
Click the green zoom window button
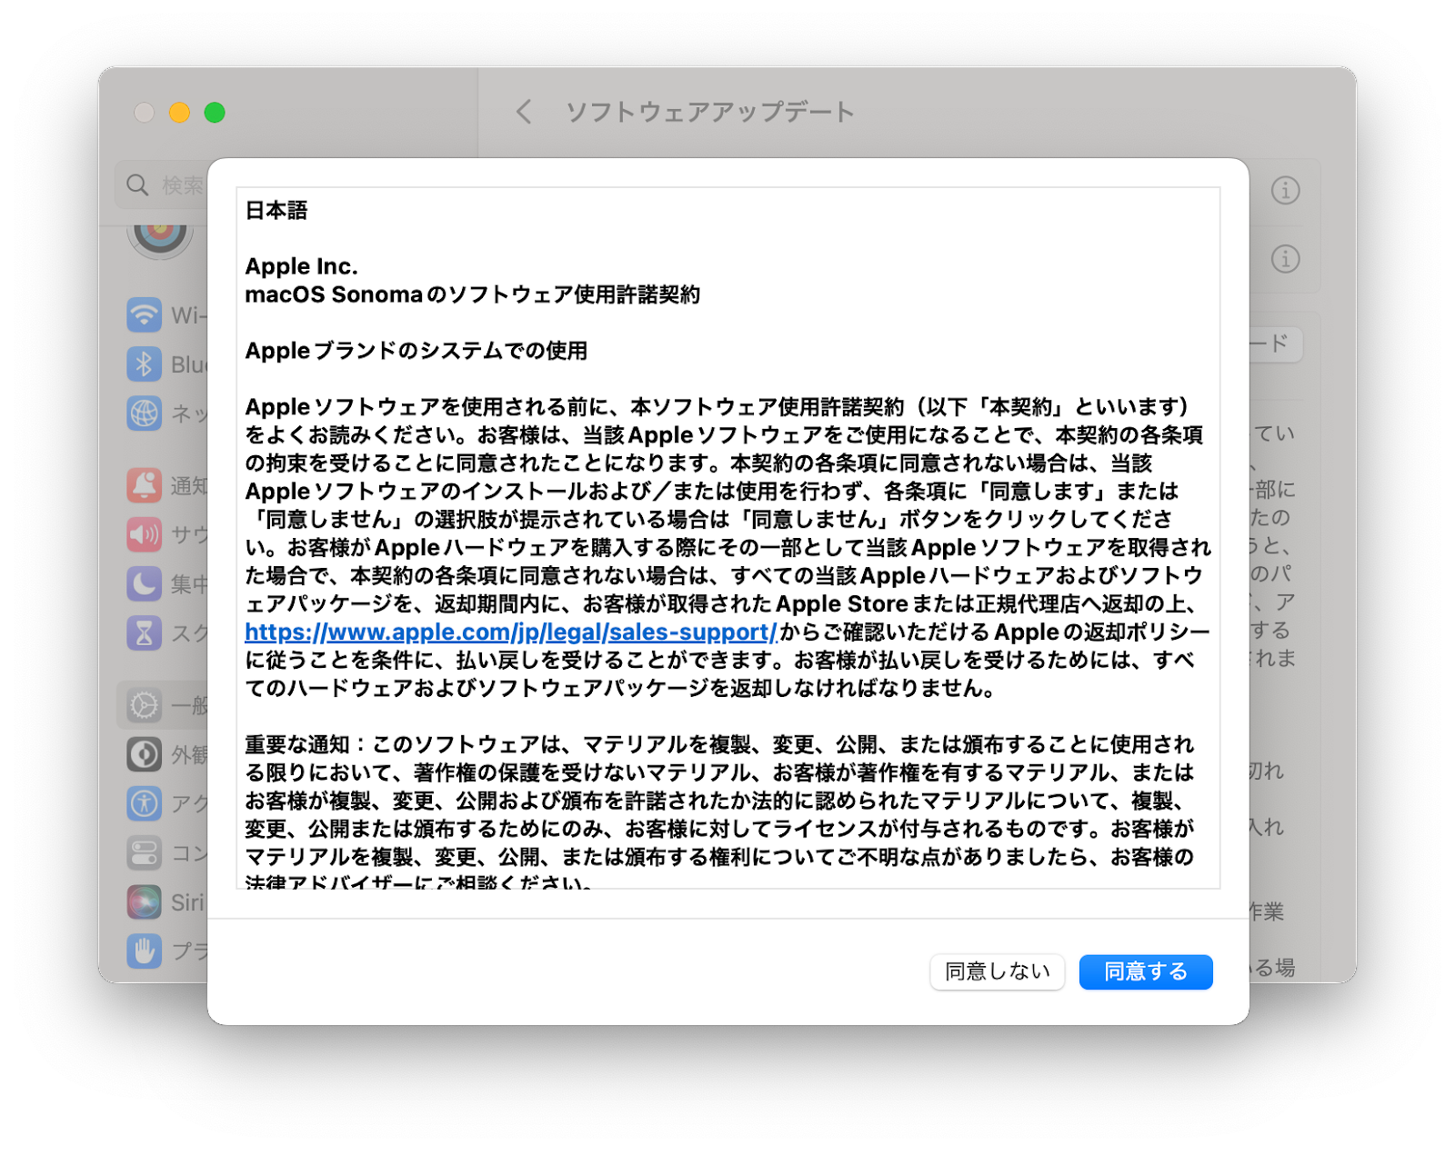(x=215, y=112)
